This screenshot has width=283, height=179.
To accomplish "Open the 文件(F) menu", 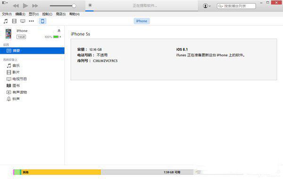I will (x=7, y=14).
